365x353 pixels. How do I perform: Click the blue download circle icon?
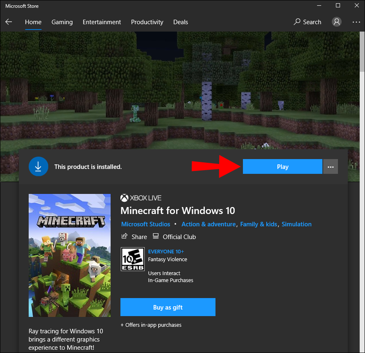pyautogui.click(x=39, y=166)
